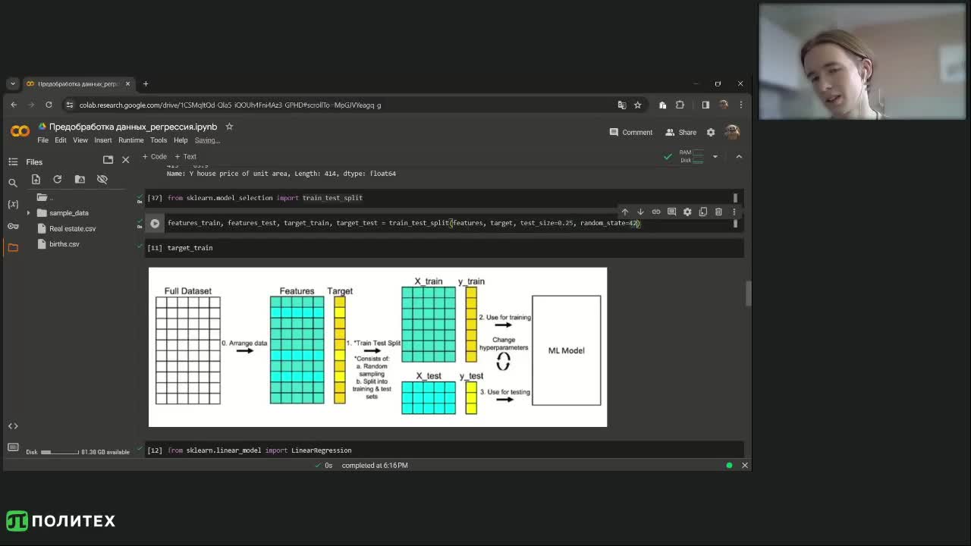Toggle Chrome side panel

pos(705,105)
